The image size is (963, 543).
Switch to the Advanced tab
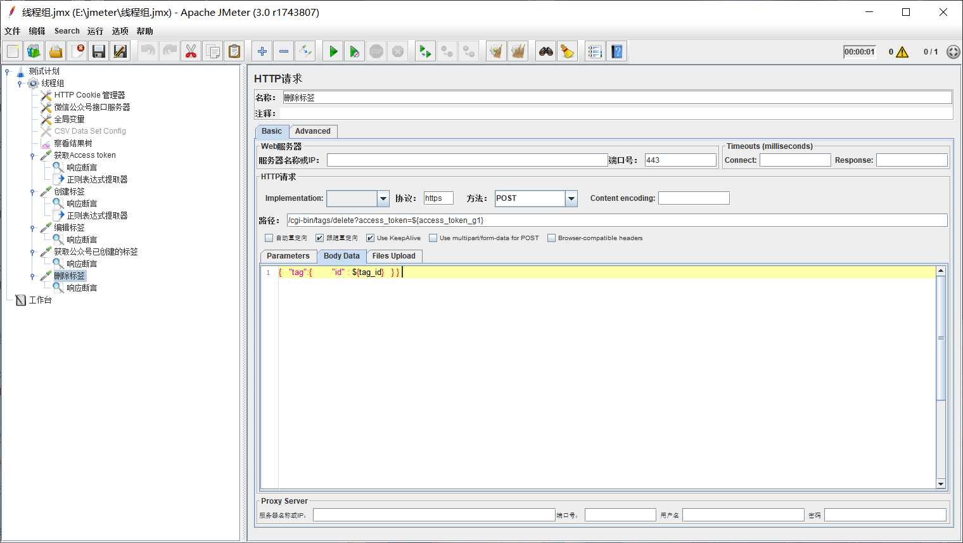point(312,131)
